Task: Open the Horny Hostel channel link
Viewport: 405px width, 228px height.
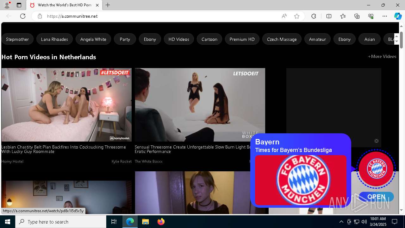Action: 12,161
